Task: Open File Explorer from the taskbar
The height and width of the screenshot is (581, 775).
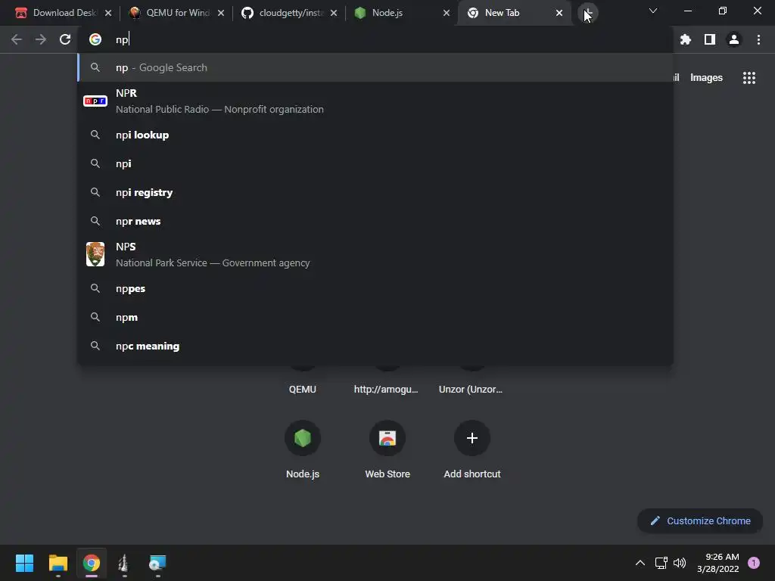Action: [x=58, y=563]
